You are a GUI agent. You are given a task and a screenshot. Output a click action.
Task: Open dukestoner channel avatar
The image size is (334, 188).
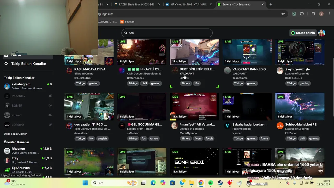69,126
